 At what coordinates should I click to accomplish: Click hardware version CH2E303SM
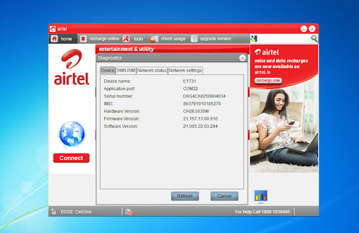(x=196, y=111)
